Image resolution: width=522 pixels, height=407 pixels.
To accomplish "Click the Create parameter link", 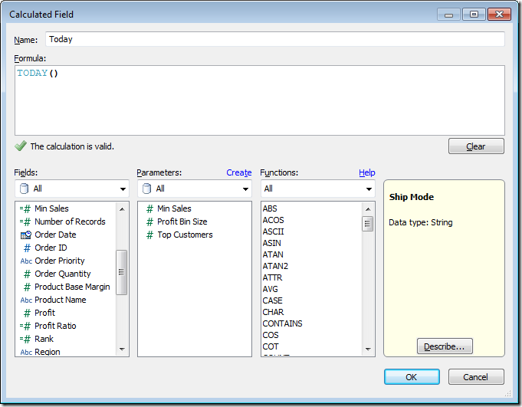I will (x=238, y=172).
